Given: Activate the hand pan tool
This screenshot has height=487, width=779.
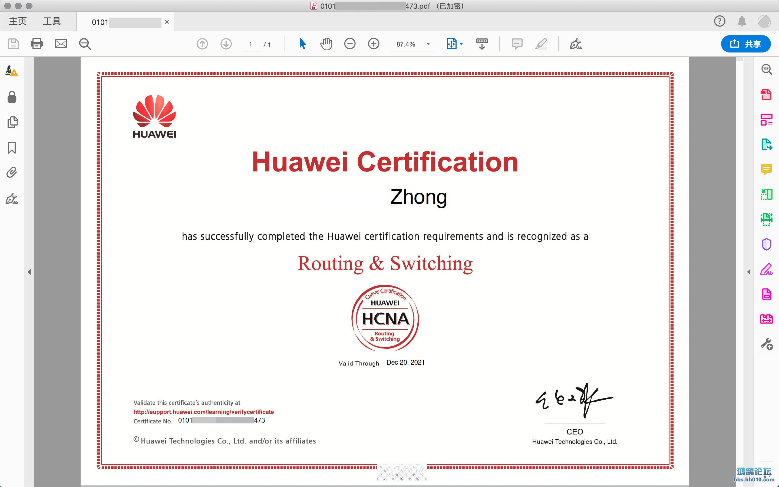Looking at the screenshot, I should (x=326, y=44).
